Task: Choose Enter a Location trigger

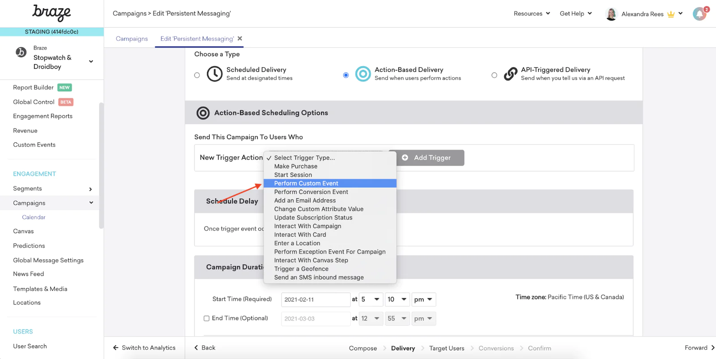Action: (x=330, y=243)
